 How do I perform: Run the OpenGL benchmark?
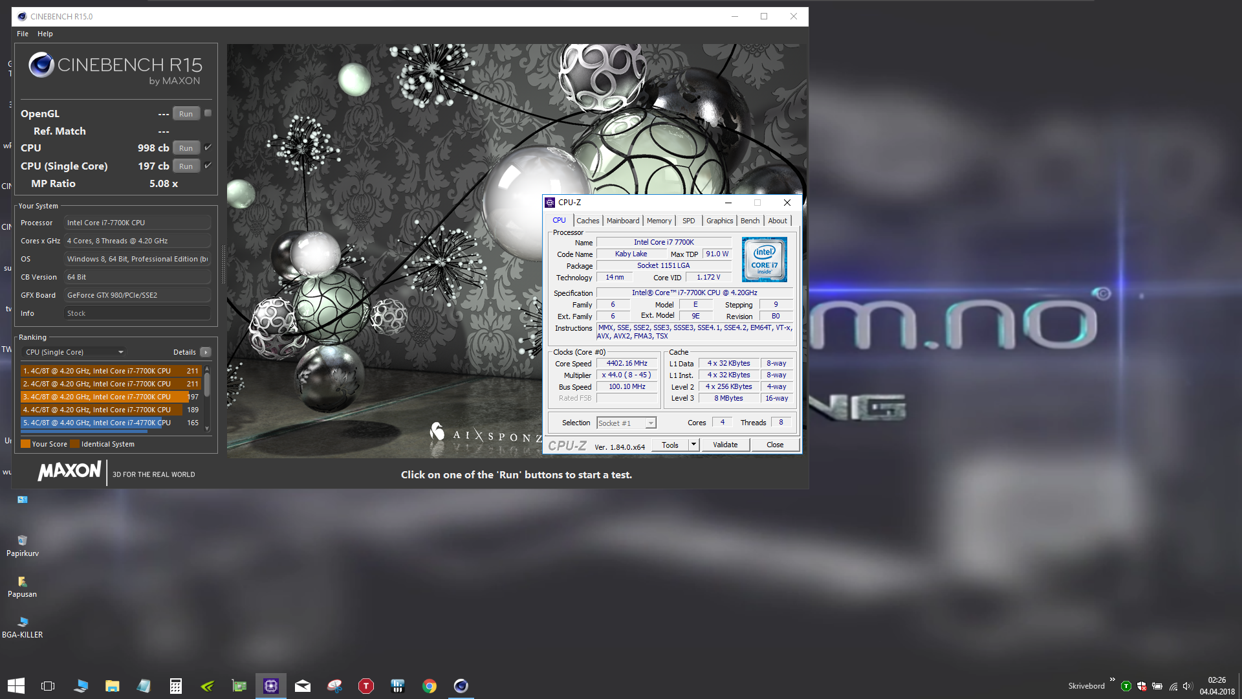coord(186,113)
